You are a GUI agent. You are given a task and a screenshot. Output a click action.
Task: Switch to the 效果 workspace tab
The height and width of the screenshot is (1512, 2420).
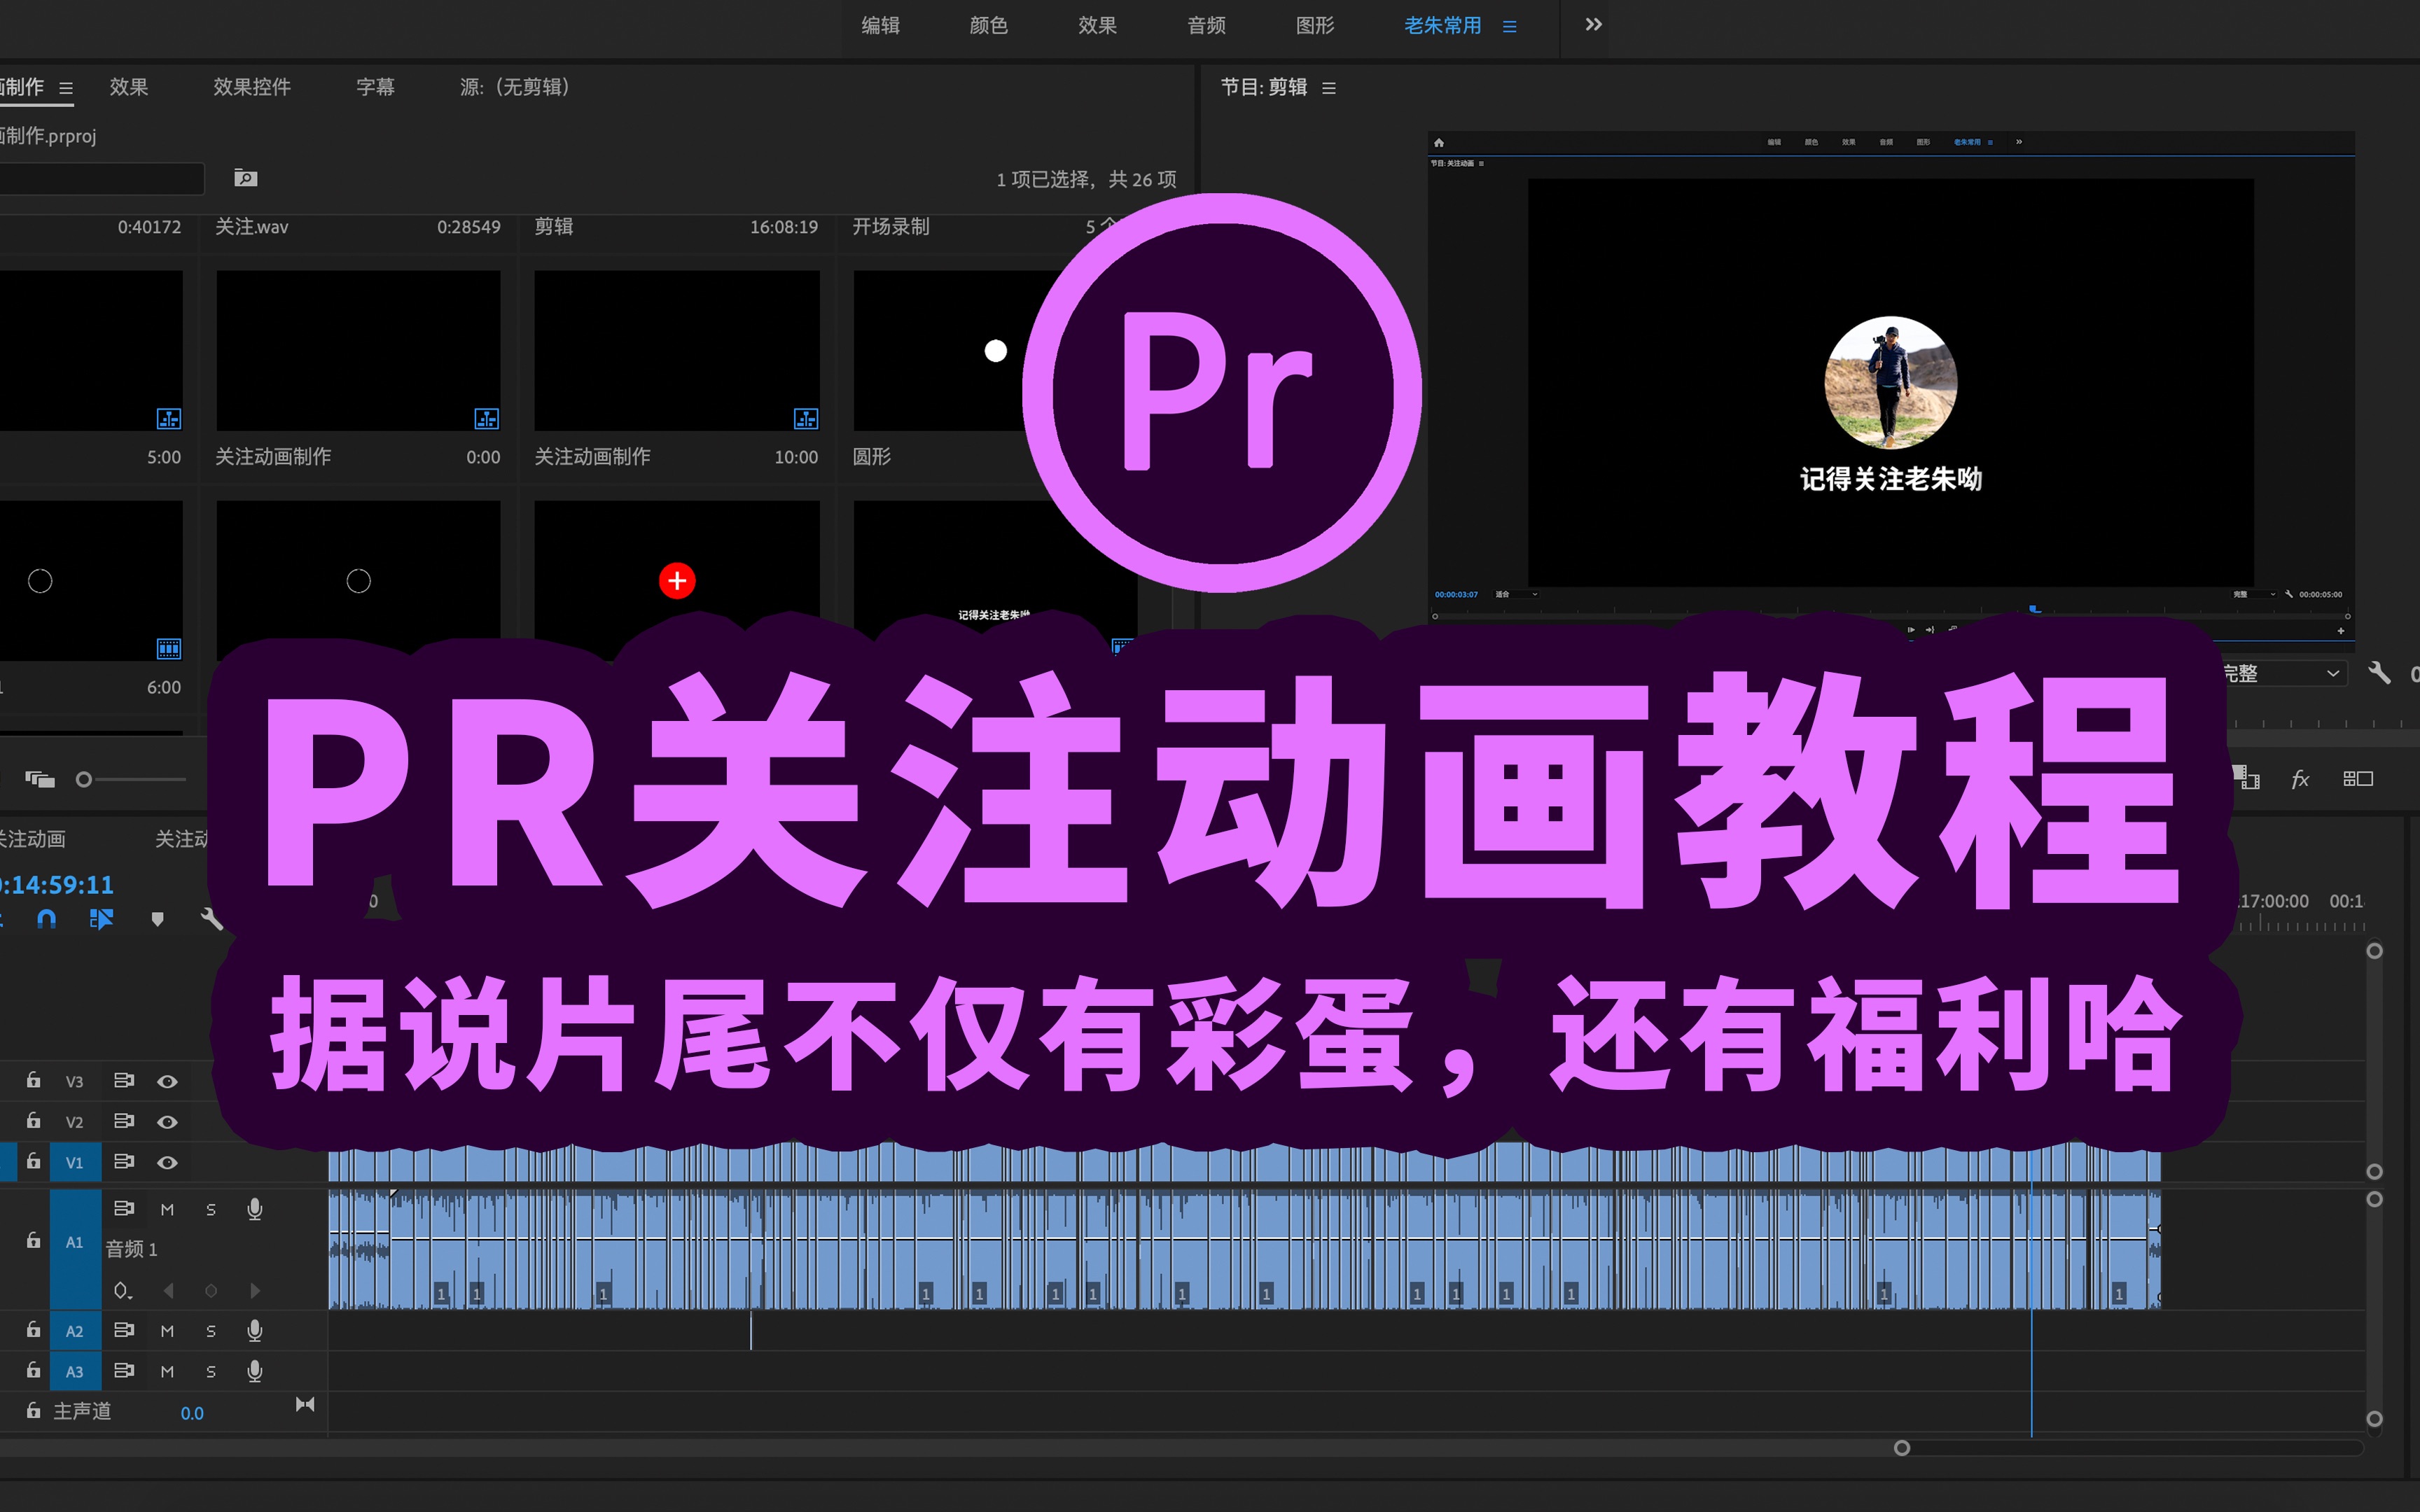pyautogui.click(x=1097, y=26)
